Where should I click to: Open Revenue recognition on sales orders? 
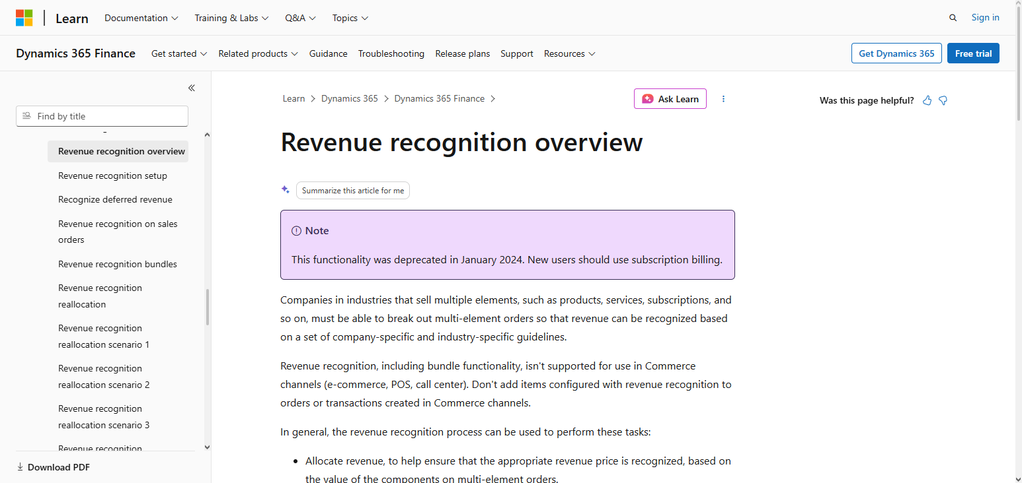click(x=118, y=232)
